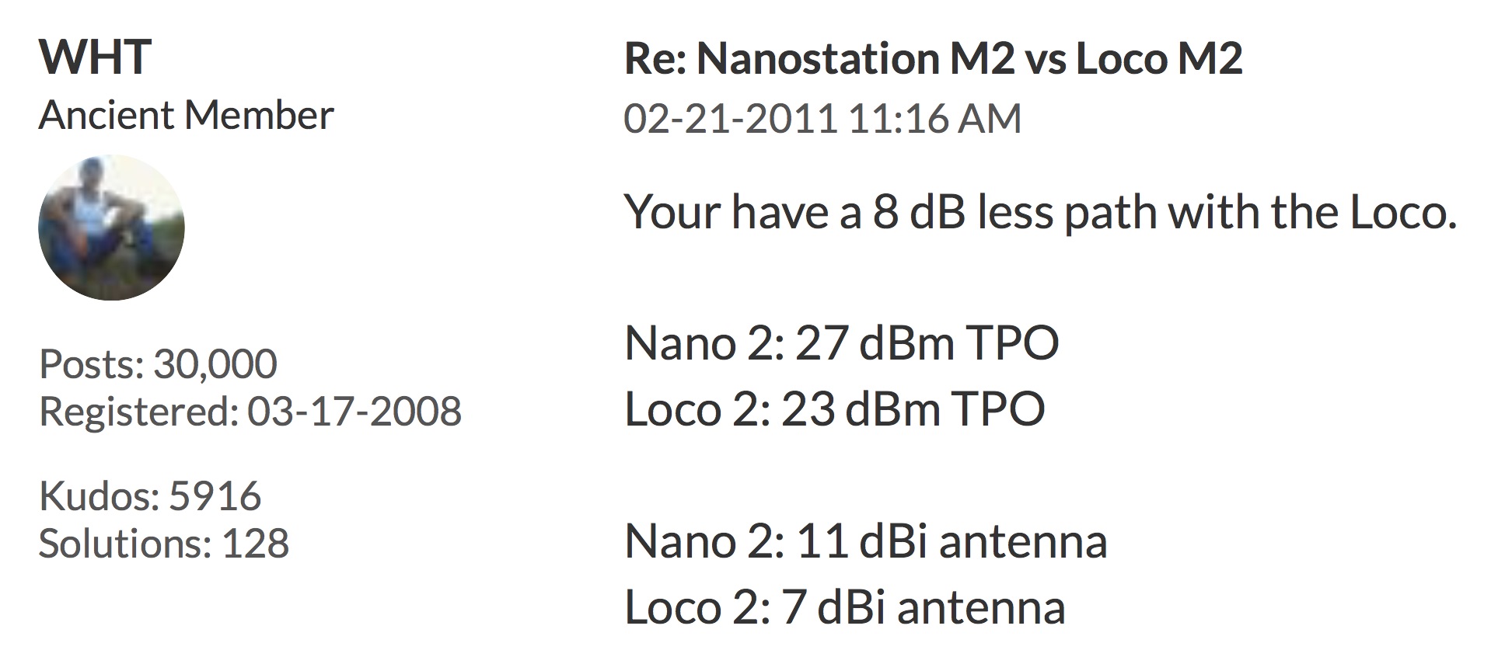Click the Posts: 30,000 count
This screenshot has width=1505, height=671.
(158, 364)
